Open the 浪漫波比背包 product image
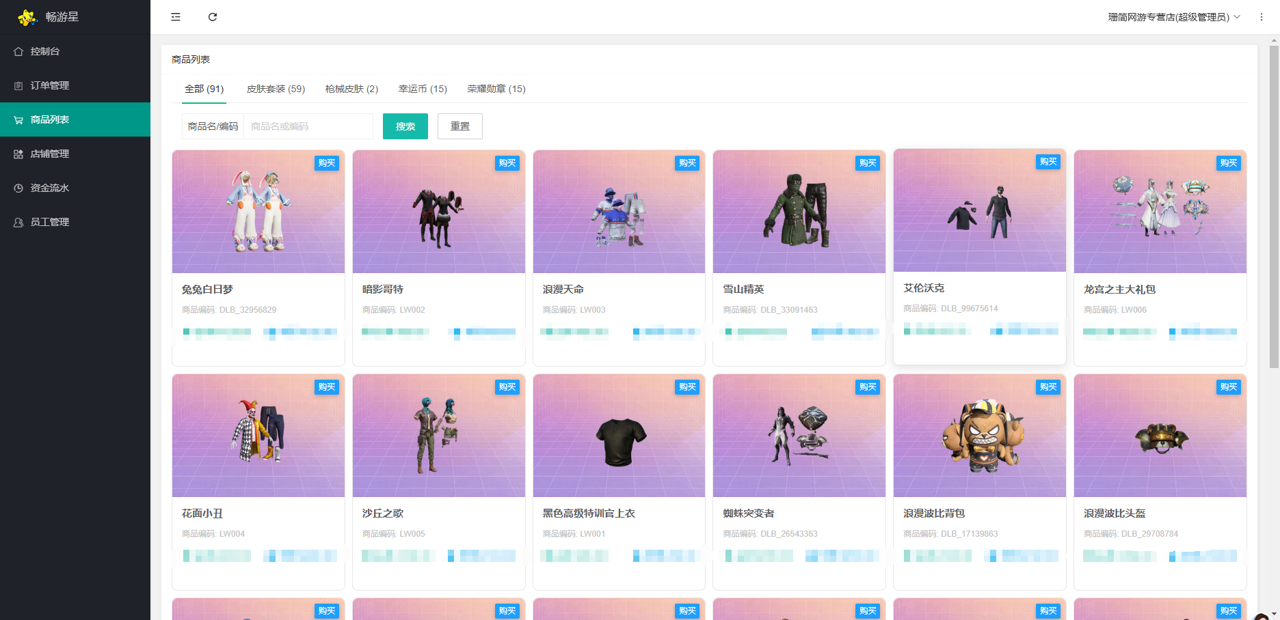The height and width of the screenshot is (620, 1280). pyautogui.click(x=980, y=436)
